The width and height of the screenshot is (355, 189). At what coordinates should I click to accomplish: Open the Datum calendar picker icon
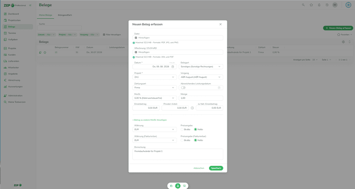173,67
